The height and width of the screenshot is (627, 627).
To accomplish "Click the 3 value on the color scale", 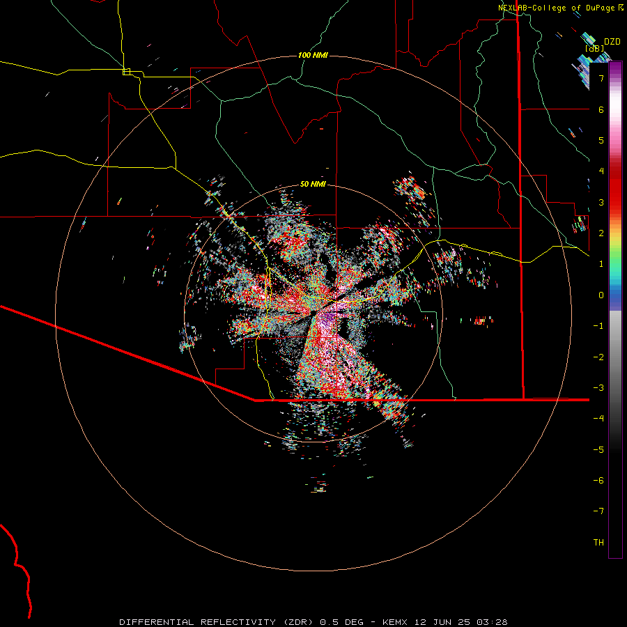I will pos(601,202).
